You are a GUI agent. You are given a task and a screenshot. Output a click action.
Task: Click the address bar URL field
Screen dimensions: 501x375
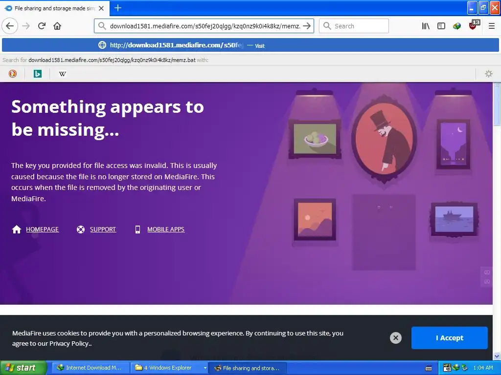pyautogui.click(x=205, y=26)
